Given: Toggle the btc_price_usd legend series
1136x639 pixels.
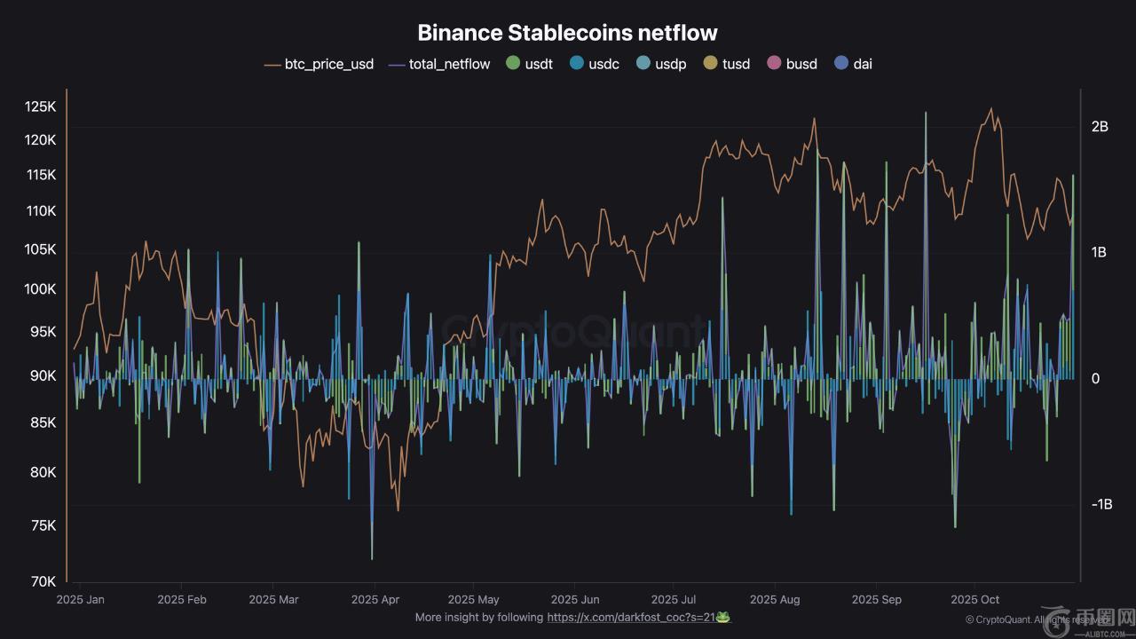Looking at the screenshot, I should click(x=319, y=64).
